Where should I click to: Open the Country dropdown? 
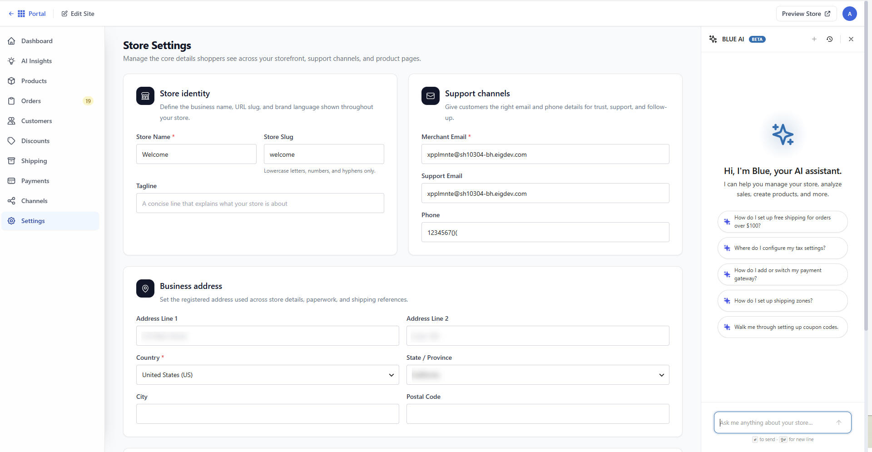268,375
